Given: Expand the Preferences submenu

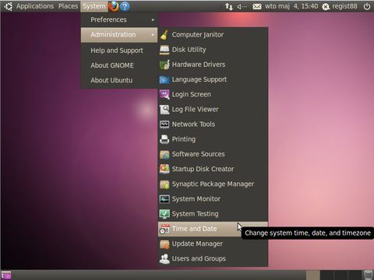Looking at the screenshot, I should (x=119, y=19).
